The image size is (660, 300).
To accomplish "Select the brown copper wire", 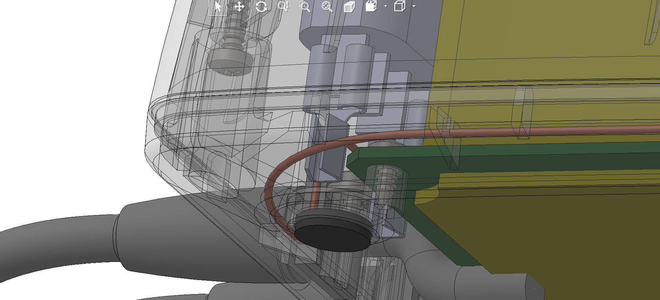I will (x=511, y=130).
